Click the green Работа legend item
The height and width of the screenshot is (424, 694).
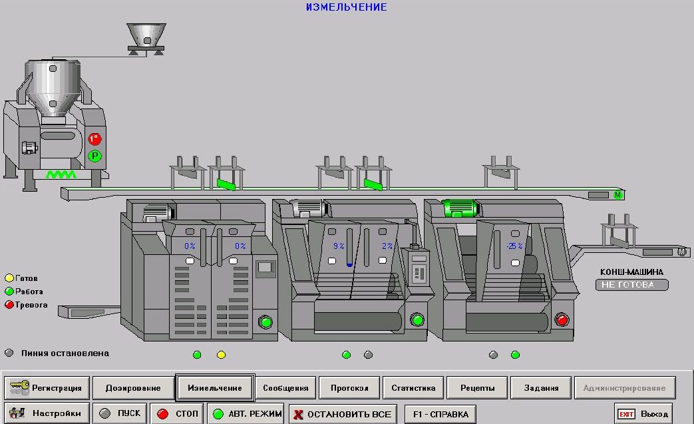click(x=24, y=292)
